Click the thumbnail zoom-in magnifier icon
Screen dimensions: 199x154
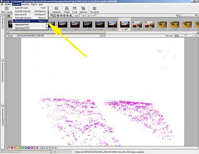coord(197,16)
